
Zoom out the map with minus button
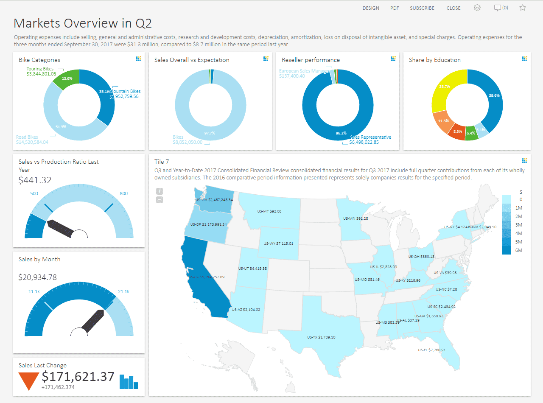click(160, 200)
